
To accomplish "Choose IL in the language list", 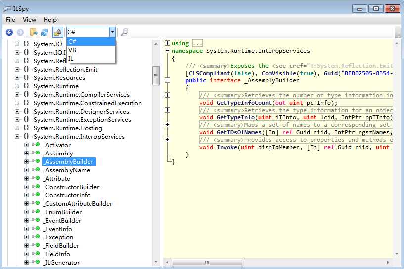I will 90,59.
